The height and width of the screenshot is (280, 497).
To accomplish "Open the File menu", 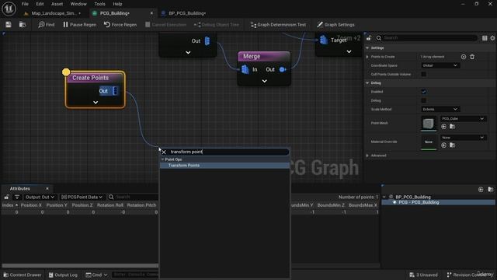I will 25,4.
